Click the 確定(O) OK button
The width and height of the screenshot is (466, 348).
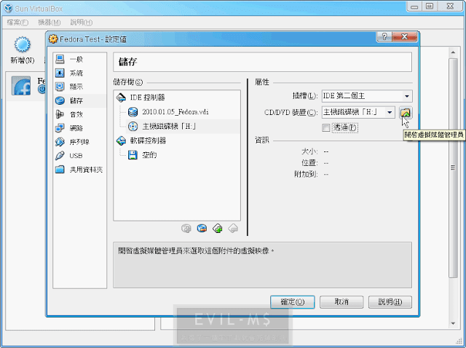pos(293,302)
